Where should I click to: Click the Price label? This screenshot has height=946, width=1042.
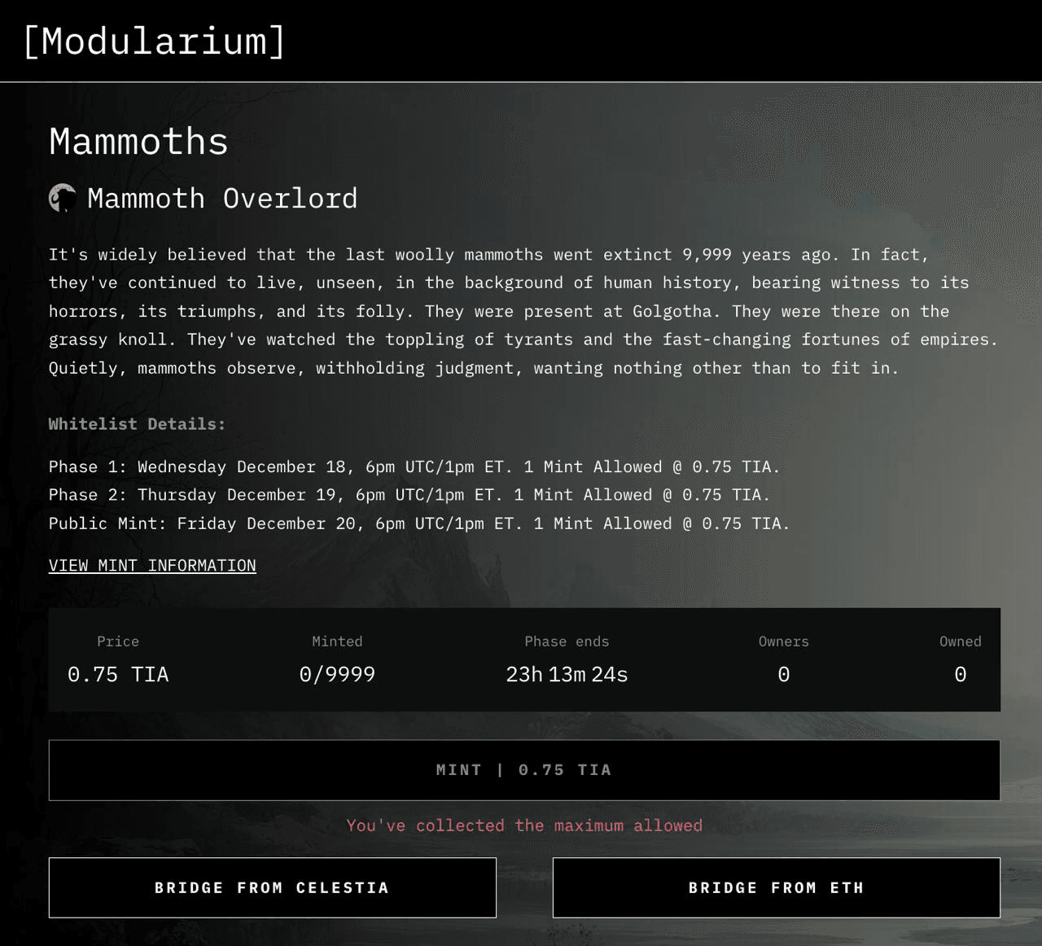[118, 642]
